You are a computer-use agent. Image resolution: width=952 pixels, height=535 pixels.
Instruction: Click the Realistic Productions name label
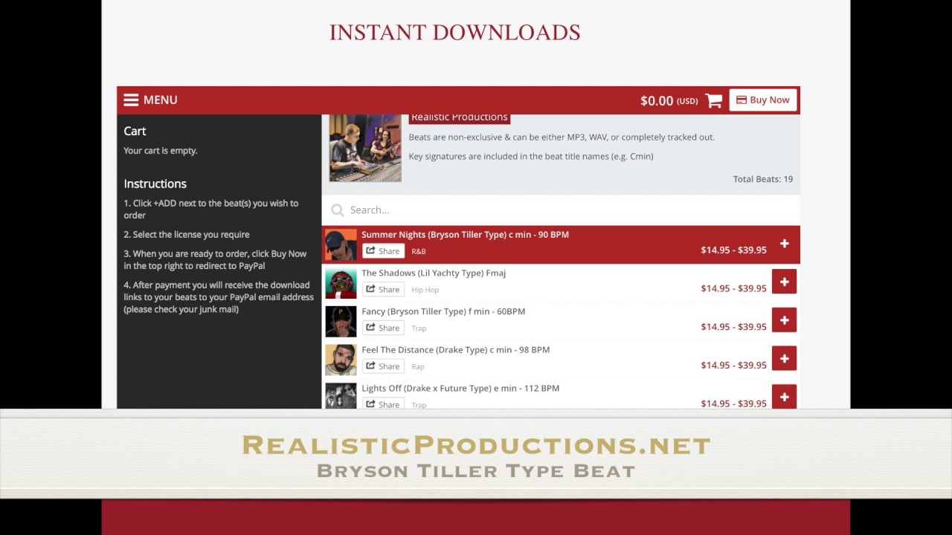pos(460,117)
